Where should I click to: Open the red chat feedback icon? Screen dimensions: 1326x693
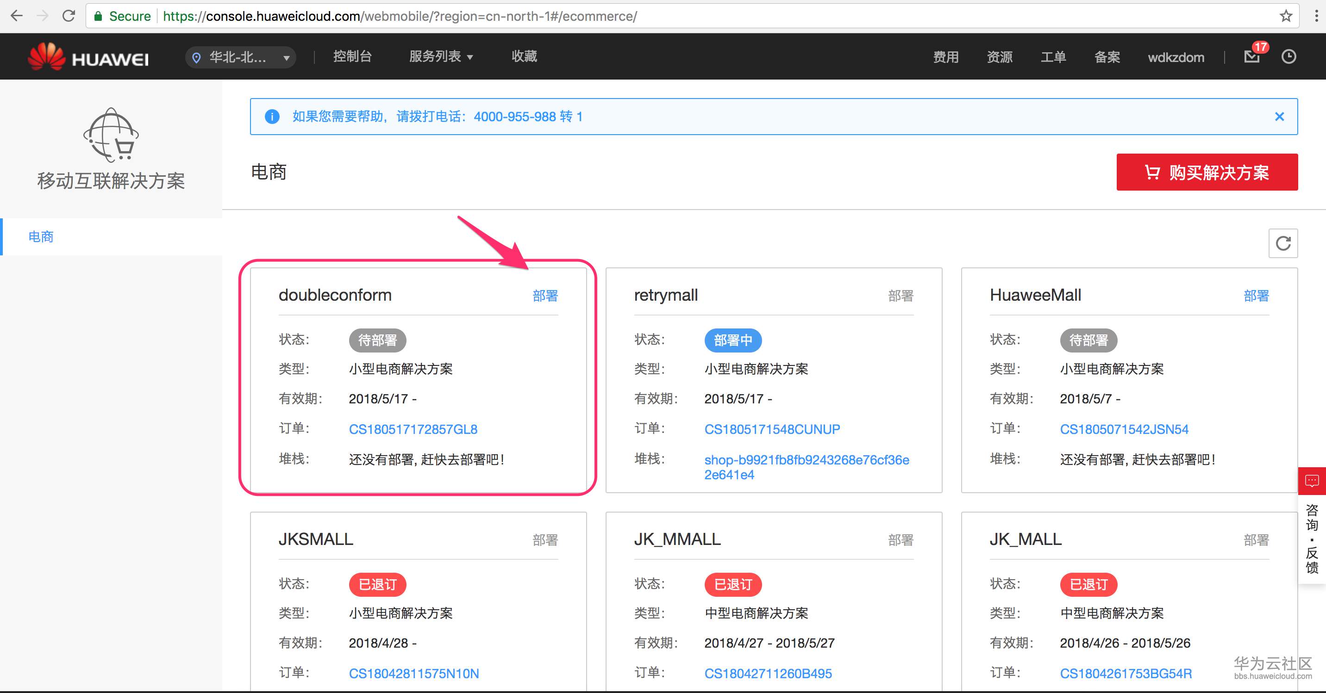click(x=1312, y=481)
